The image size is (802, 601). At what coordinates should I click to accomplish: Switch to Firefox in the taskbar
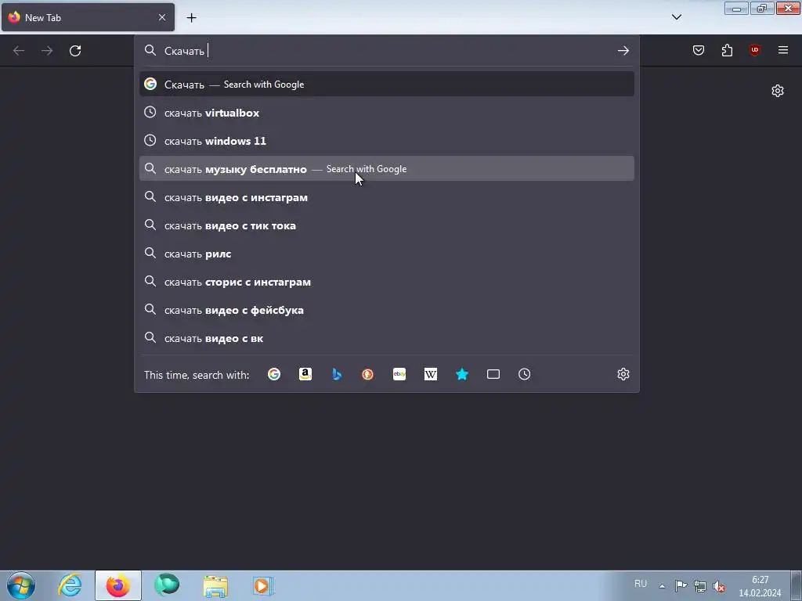[x=118, y=585]
